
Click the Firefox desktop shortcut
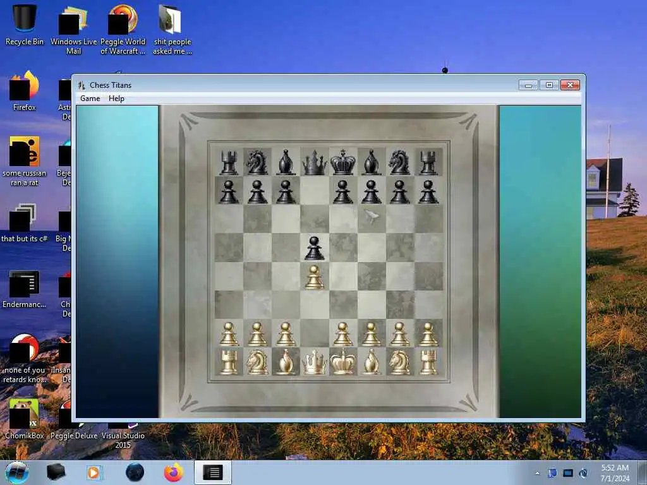[25, 91]
